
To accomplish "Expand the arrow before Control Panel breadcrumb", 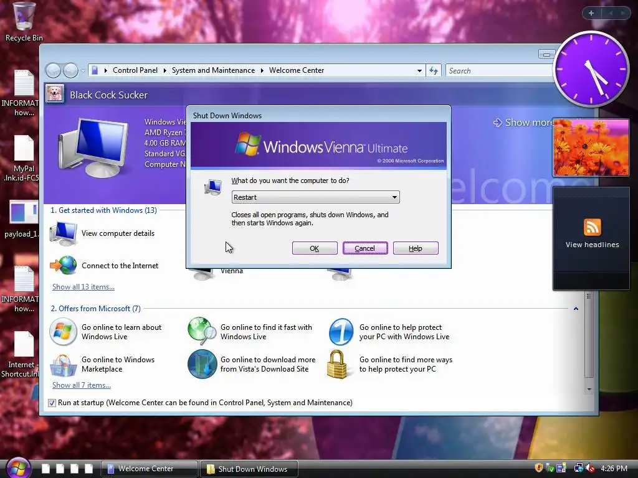I will [106, 71].
